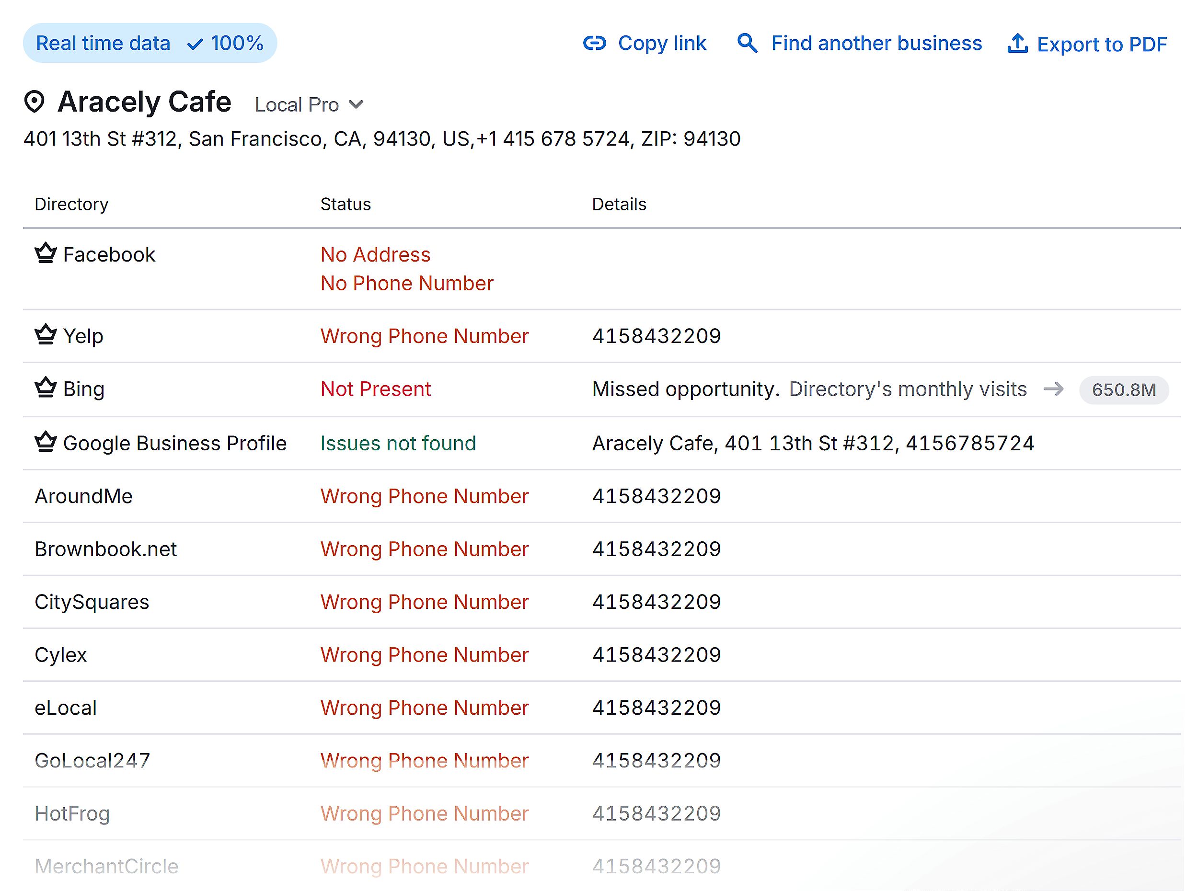Click phone number 4158432209 in AroundMe row
This screenshot has height=891, width=1198.
[x=657, y=496]
